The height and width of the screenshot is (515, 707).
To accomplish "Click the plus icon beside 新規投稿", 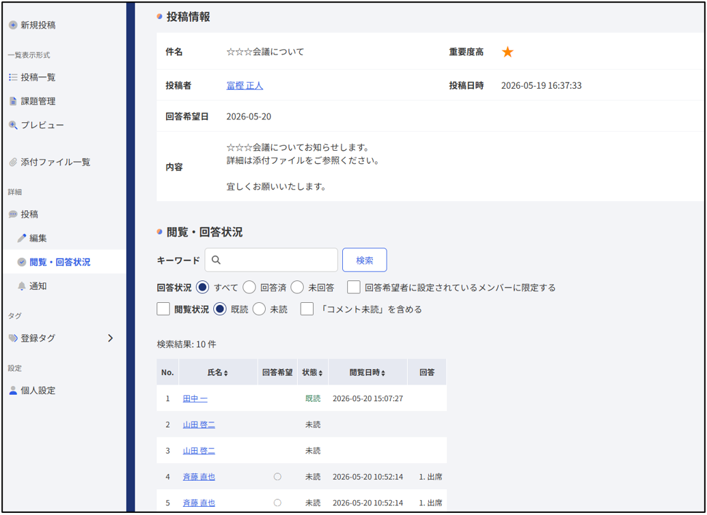I will click(13, 25).
